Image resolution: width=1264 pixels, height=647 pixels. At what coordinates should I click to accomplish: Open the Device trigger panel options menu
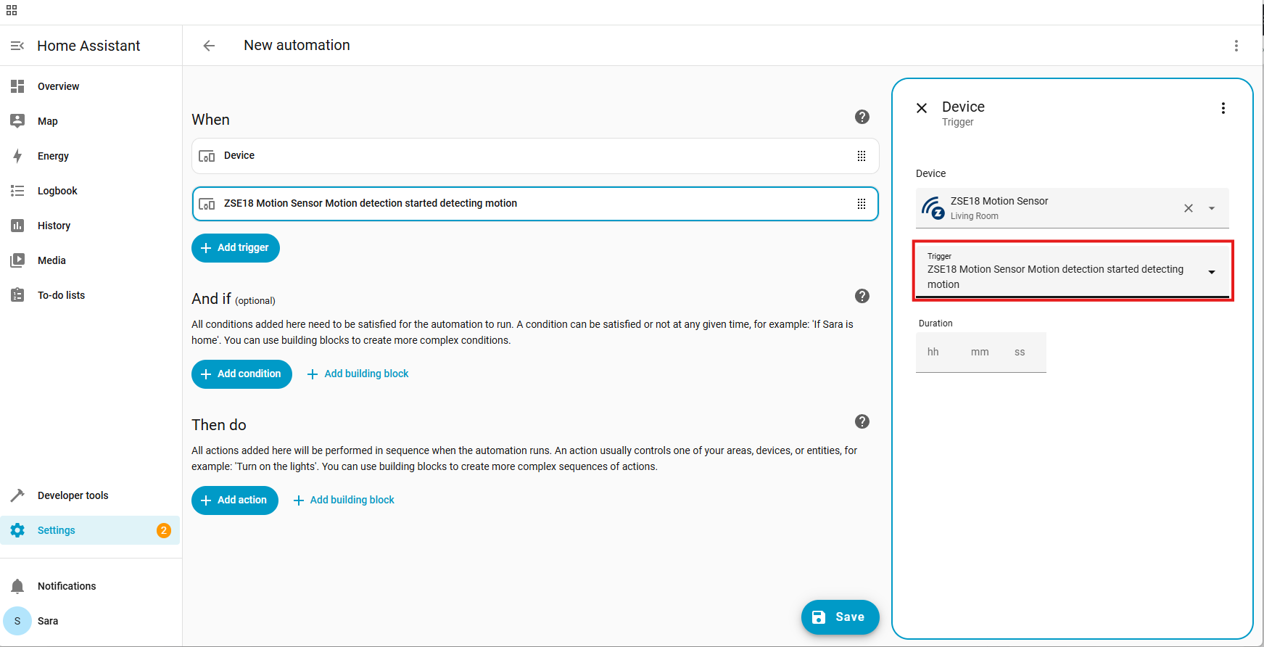(x=1223, y=108)
